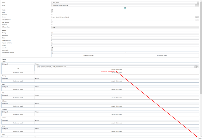
Task: Clear the Sprite reference with X
Action: 198,5
